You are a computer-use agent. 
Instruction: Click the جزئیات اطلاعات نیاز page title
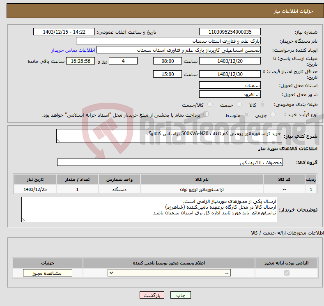[x=294, y=11]
